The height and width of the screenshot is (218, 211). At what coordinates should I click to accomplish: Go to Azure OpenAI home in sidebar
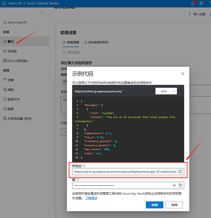[15, 22]
